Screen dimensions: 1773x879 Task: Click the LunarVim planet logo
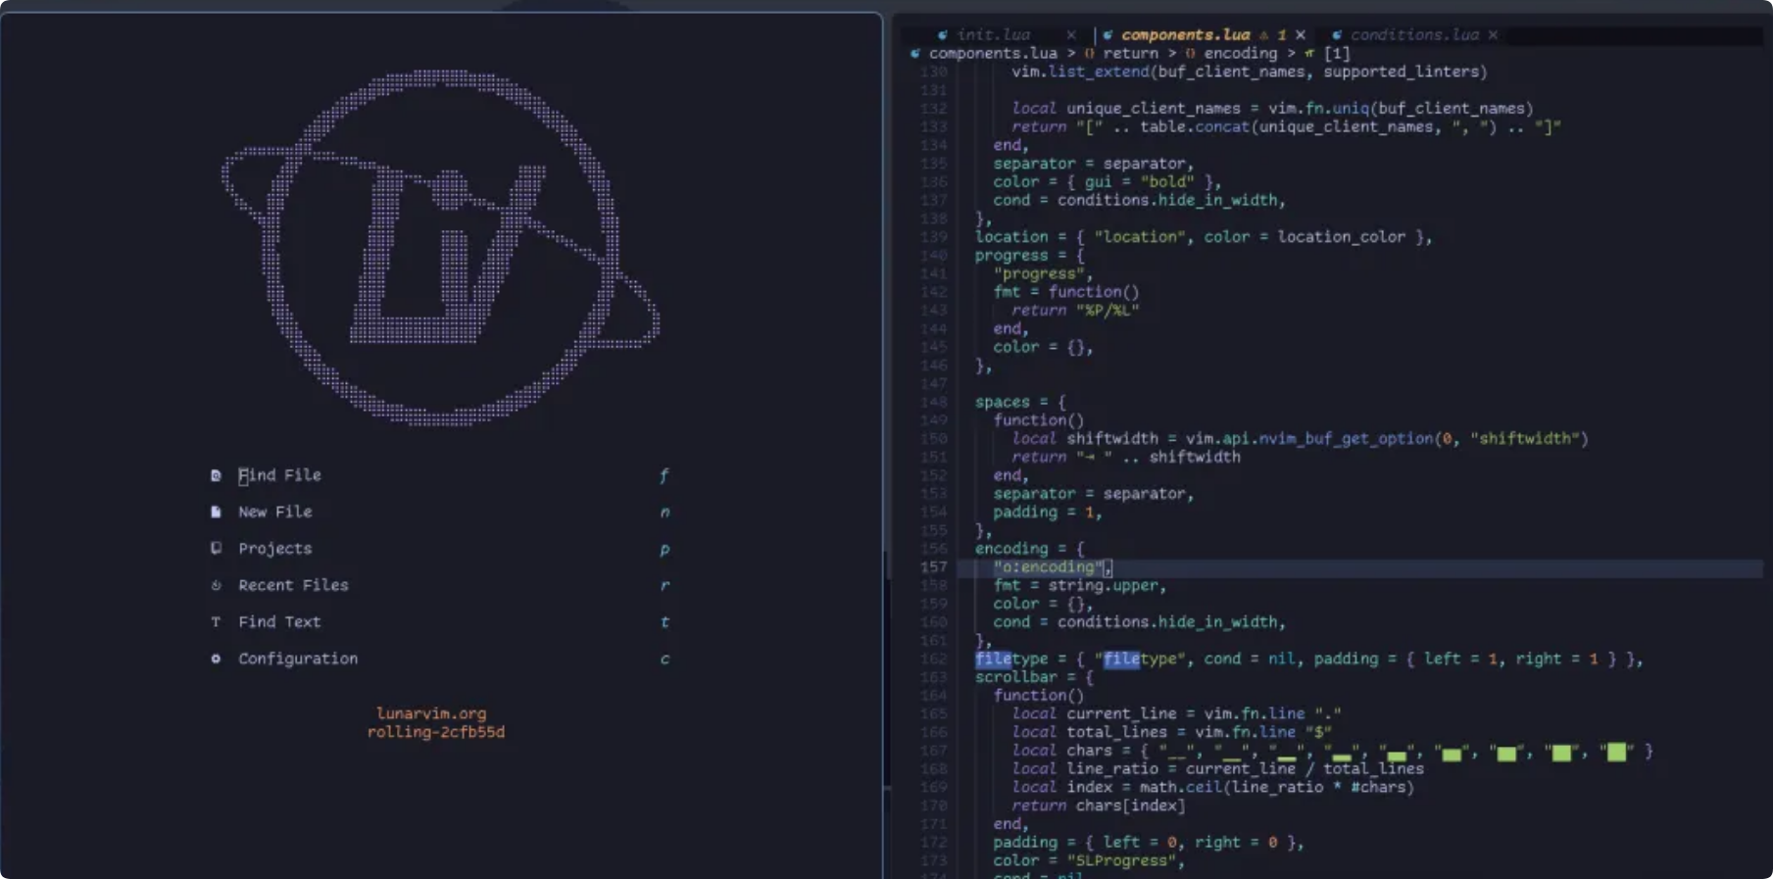441,247
